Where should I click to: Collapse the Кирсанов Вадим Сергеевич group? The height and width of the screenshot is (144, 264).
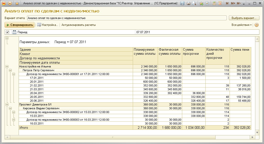[10, 108]
